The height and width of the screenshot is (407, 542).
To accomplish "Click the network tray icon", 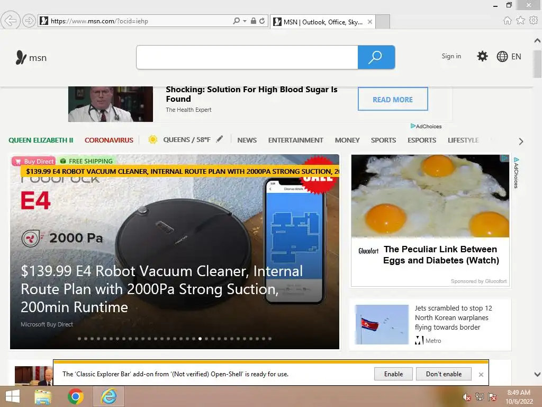I will click(480, 396).
